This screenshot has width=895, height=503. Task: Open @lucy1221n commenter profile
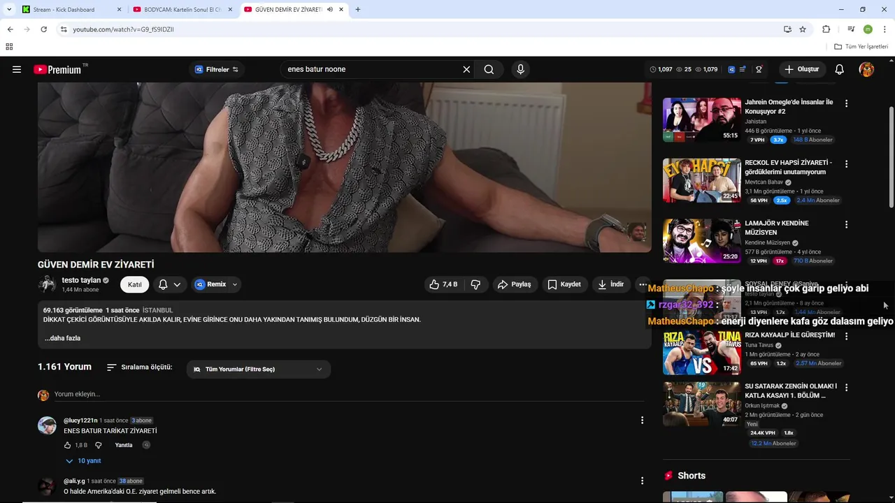pos(80,421)
